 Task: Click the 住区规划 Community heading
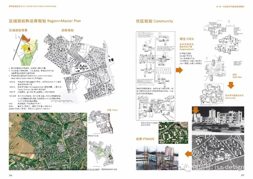[155, 21]
